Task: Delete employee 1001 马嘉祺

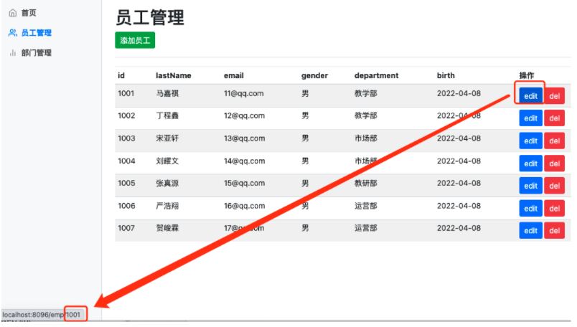Action: (x=554, y=96)
